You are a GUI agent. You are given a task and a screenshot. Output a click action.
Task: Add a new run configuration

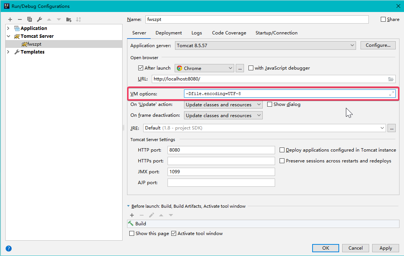coord(10,19)
